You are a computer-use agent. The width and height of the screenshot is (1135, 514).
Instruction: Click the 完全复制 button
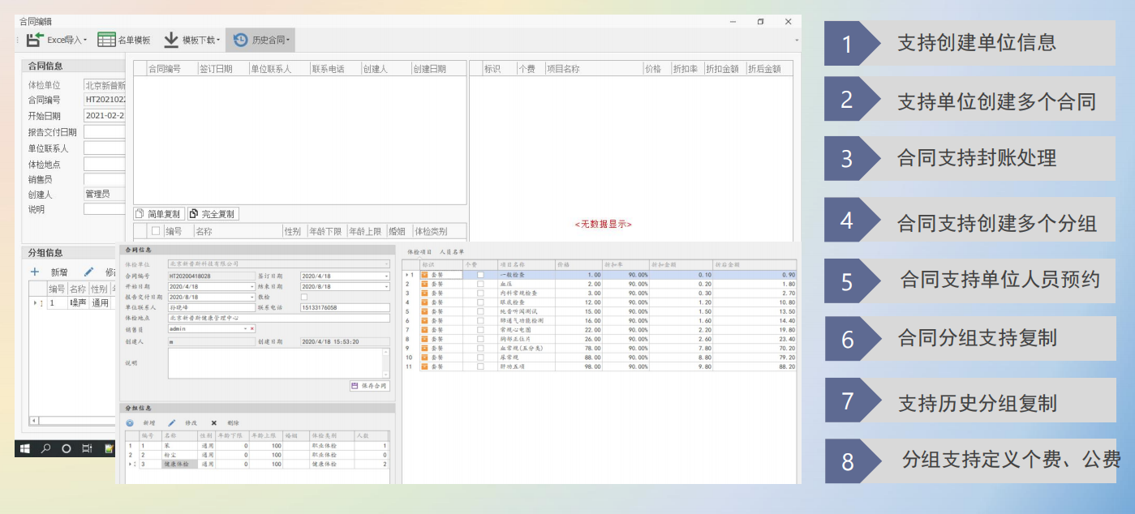(213, 214)
